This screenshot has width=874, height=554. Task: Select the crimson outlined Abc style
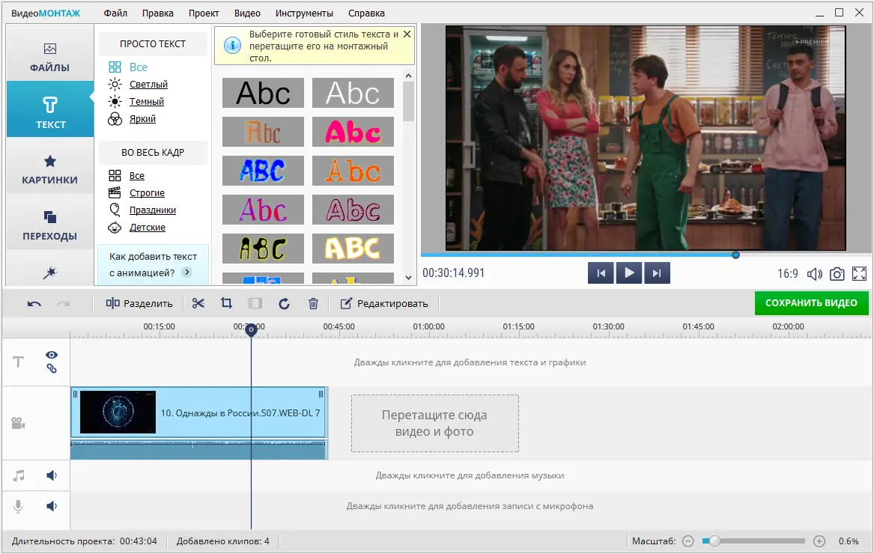click(353, 210)
